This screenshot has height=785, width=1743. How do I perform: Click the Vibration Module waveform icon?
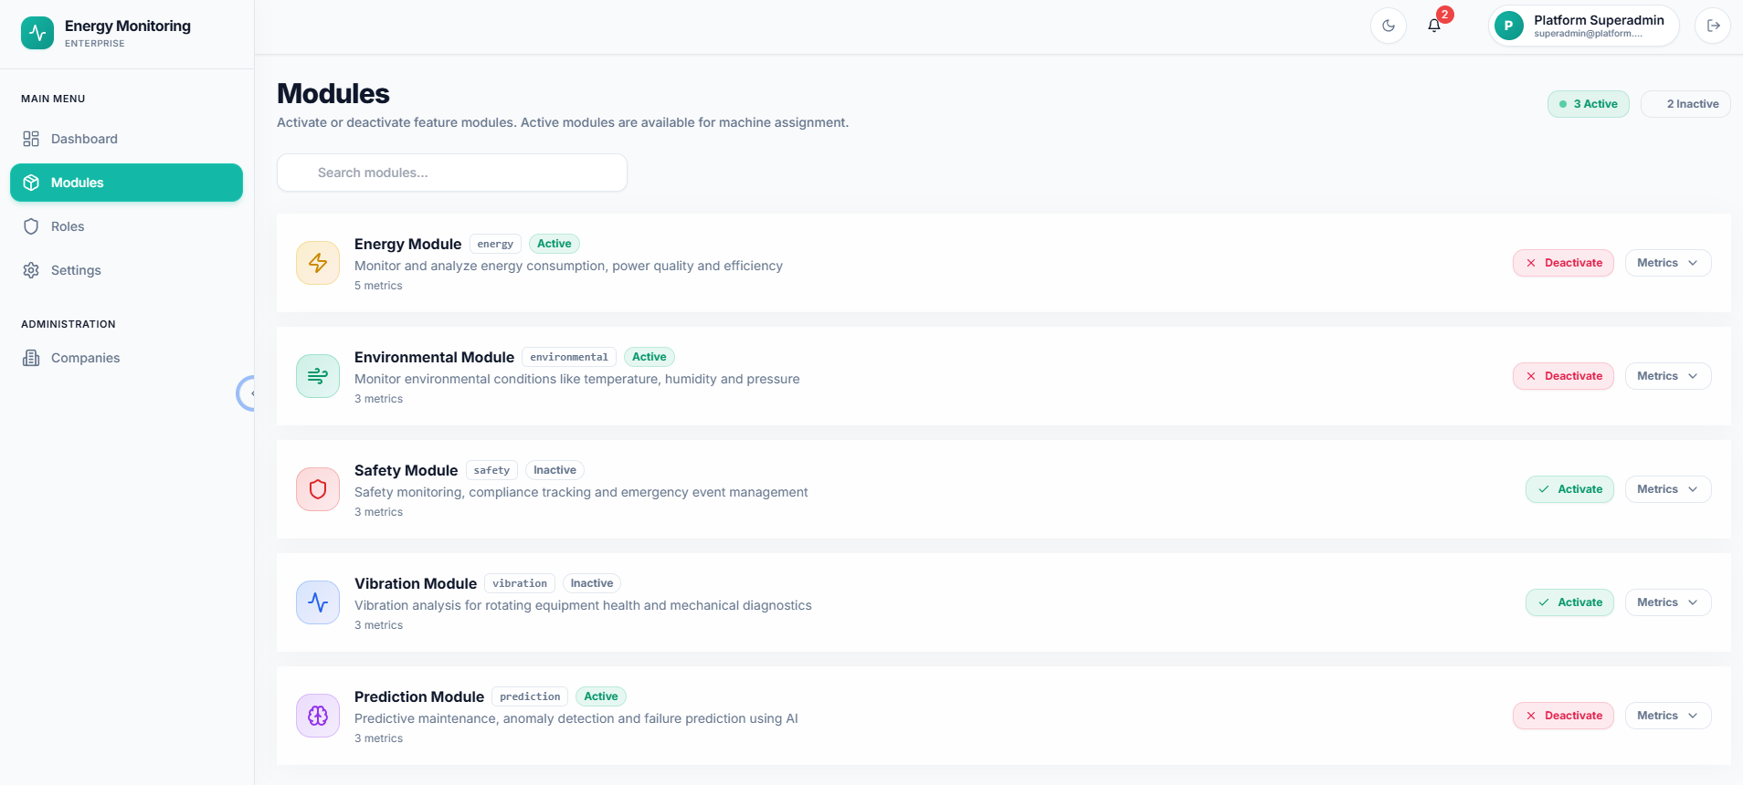click(x=318, y=602)
